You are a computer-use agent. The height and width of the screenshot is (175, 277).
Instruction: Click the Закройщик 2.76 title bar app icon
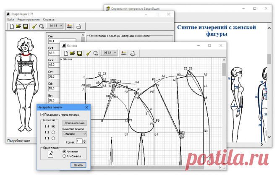click(x=8, y=14)
